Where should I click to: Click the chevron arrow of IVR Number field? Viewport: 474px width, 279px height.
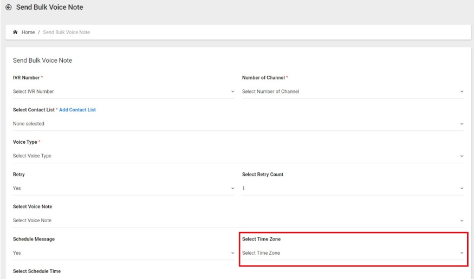click(x=232, y=91)
